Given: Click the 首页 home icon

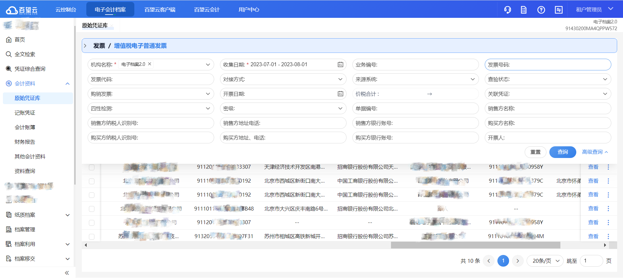Looking at the screenshot, I should click(x=9, y=40).
